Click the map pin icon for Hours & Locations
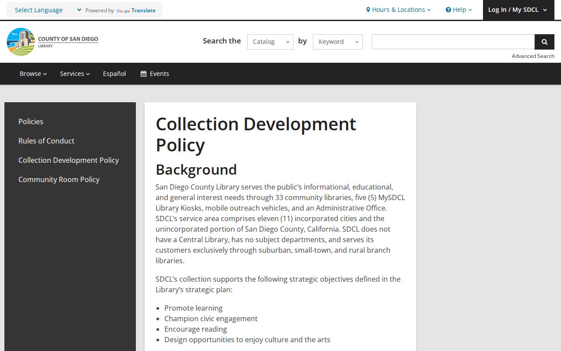Screen dimensions: 561x351 pos(368,10)
